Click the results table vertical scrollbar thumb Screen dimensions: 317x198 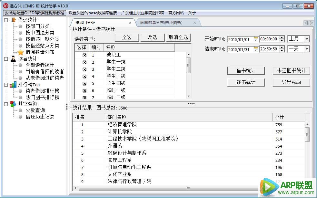click(x=307, y=134)
